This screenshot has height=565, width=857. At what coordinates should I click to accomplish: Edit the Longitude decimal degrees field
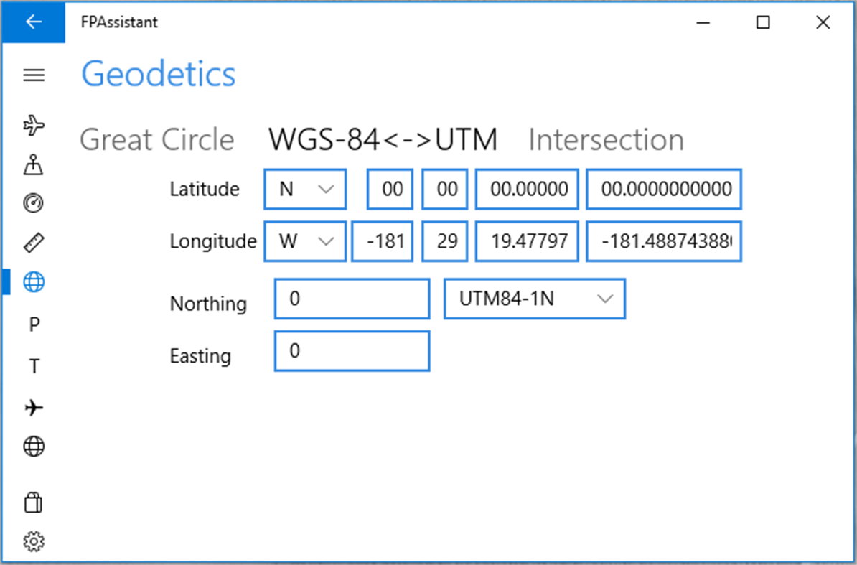tap(664, 241)
